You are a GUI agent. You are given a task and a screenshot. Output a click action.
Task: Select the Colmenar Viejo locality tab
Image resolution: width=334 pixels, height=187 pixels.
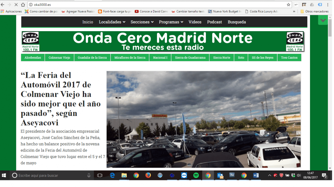tap(59, 57)
